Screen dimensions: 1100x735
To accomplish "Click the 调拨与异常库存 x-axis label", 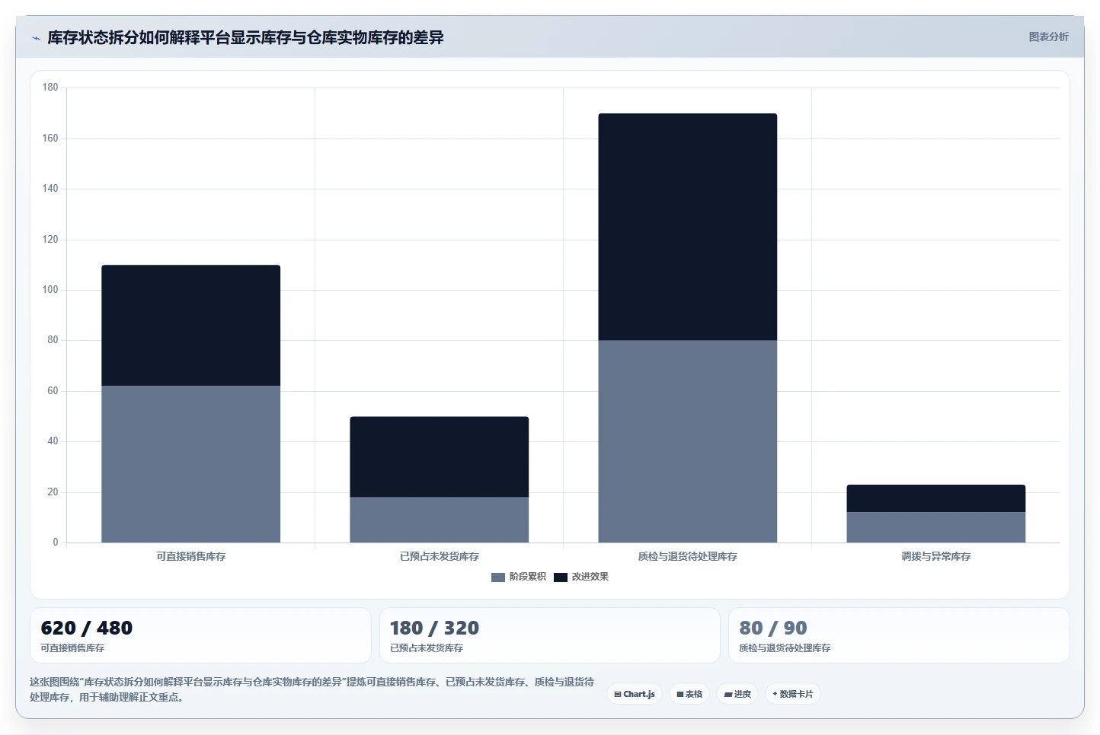I will pos(936,557).
